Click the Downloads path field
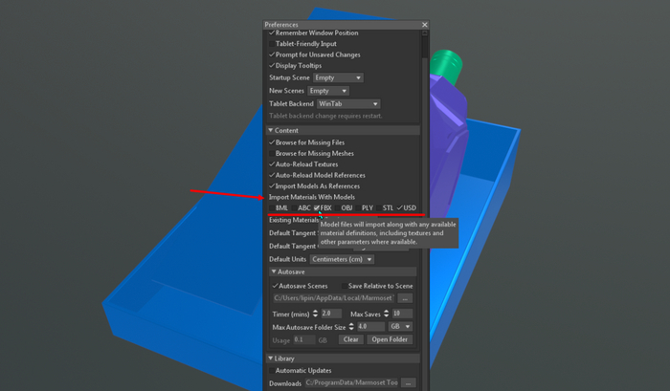This screenshot has width=670, height=391. [352, 383]
